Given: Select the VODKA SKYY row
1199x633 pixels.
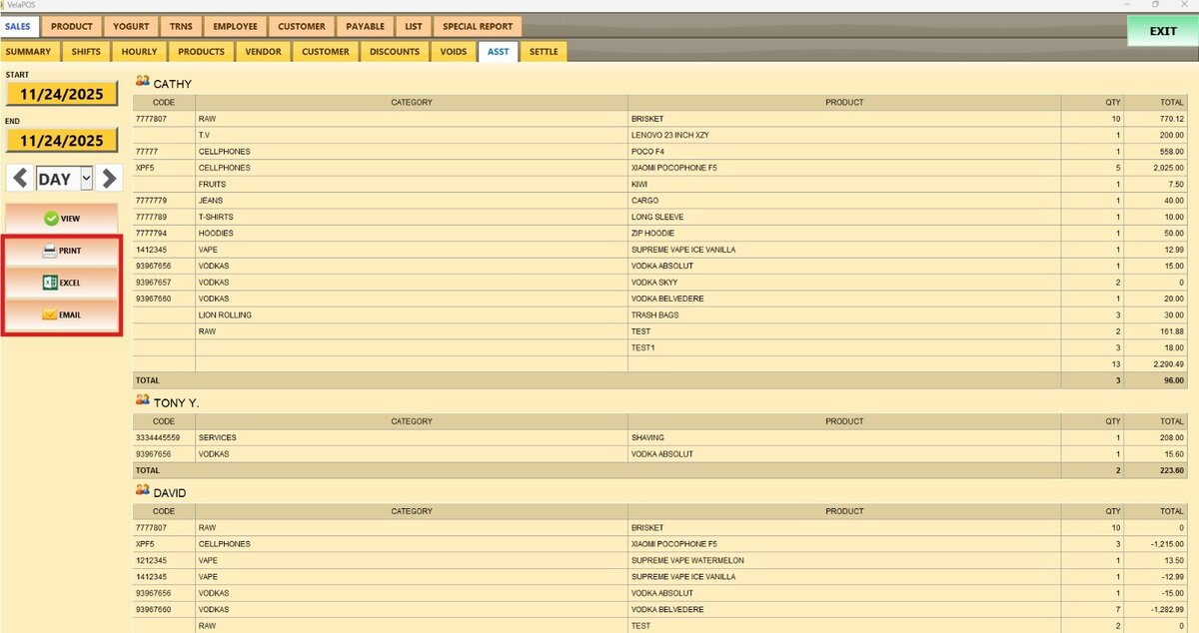Looking at the screenshot, I should 658,283.
